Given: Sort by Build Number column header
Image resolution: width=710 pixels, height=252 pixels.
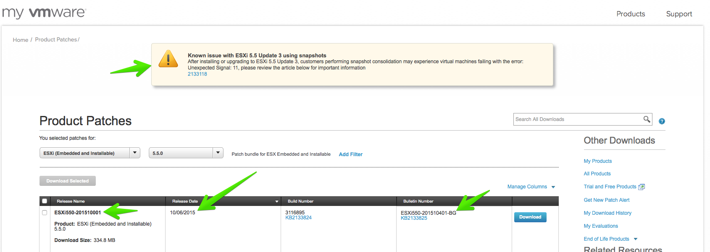Looking at the screenshot, I should (300, 201).
